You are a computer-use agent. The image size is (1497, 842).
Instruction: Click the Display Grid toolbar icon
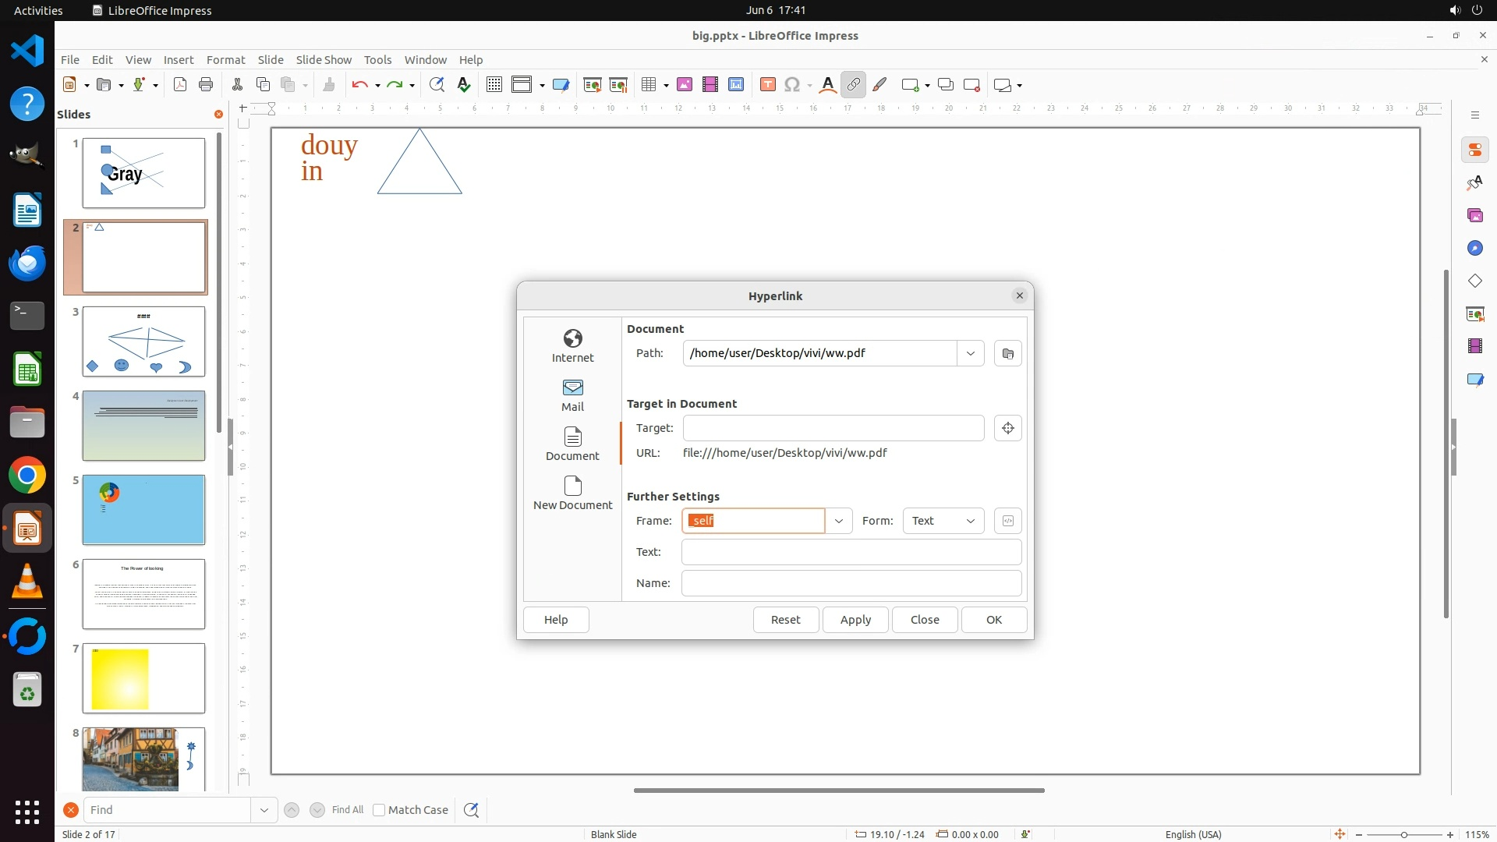click(494, 85)
